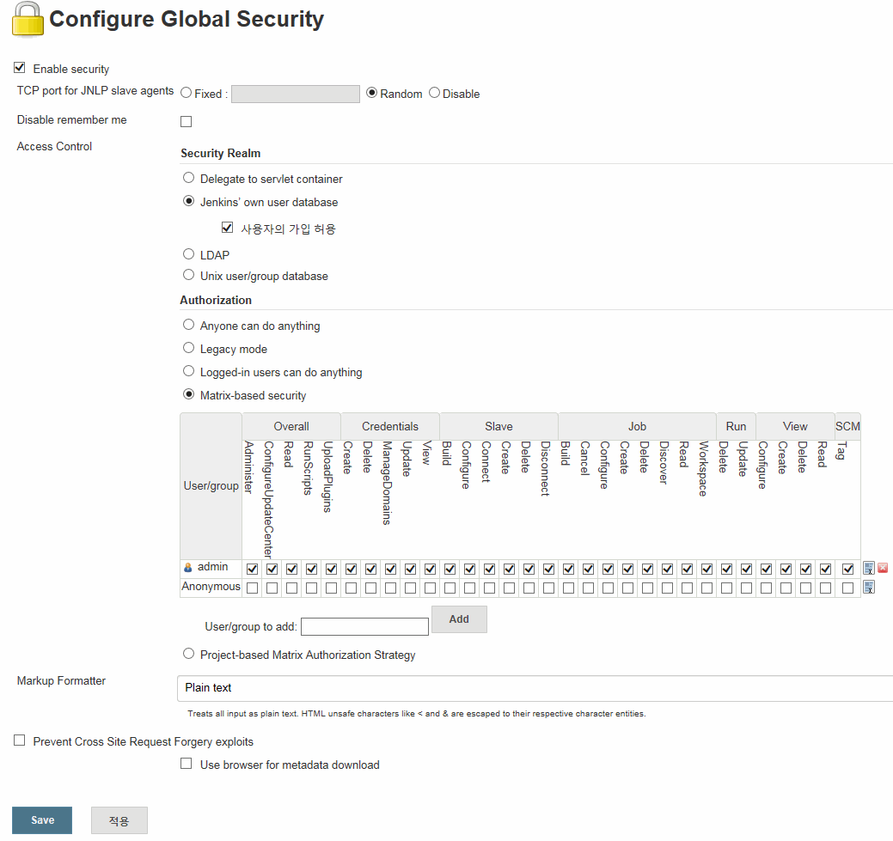Toggle Anonymous Overall Administer checkbox
The image size is (893, 841).
coord(253,588)
